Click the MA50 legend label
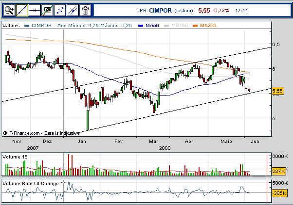This screenshot has width=293, height=205. tap(152, 26)
